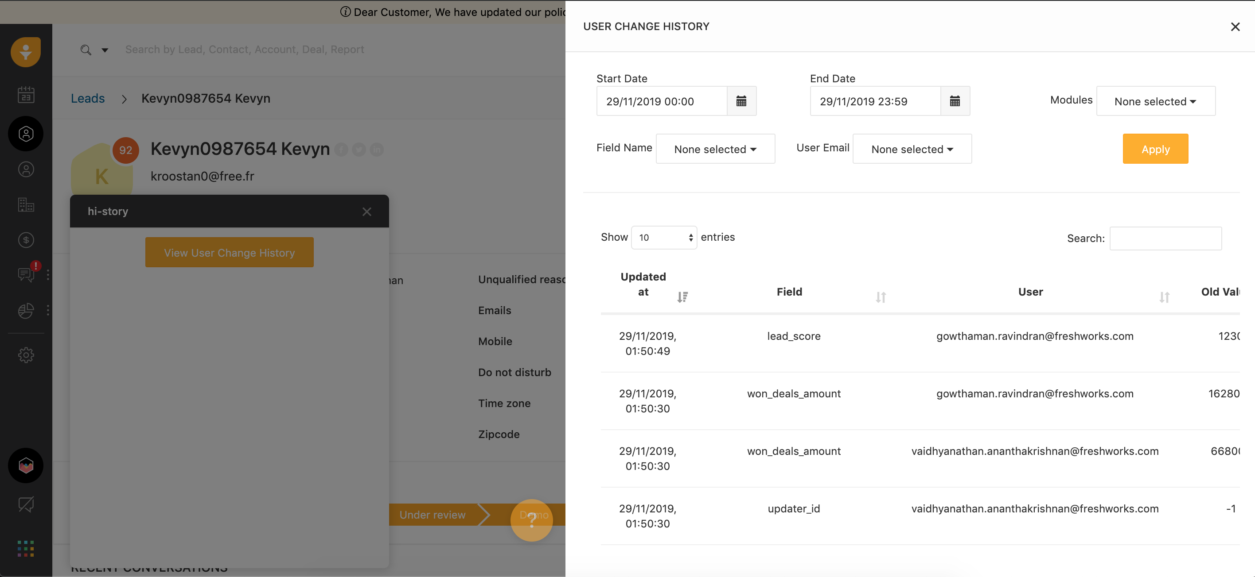The width and height of the screenshot is (1255, 577).
Task: Expand the Modules dropdown
Action: (x=1155, y=101)
